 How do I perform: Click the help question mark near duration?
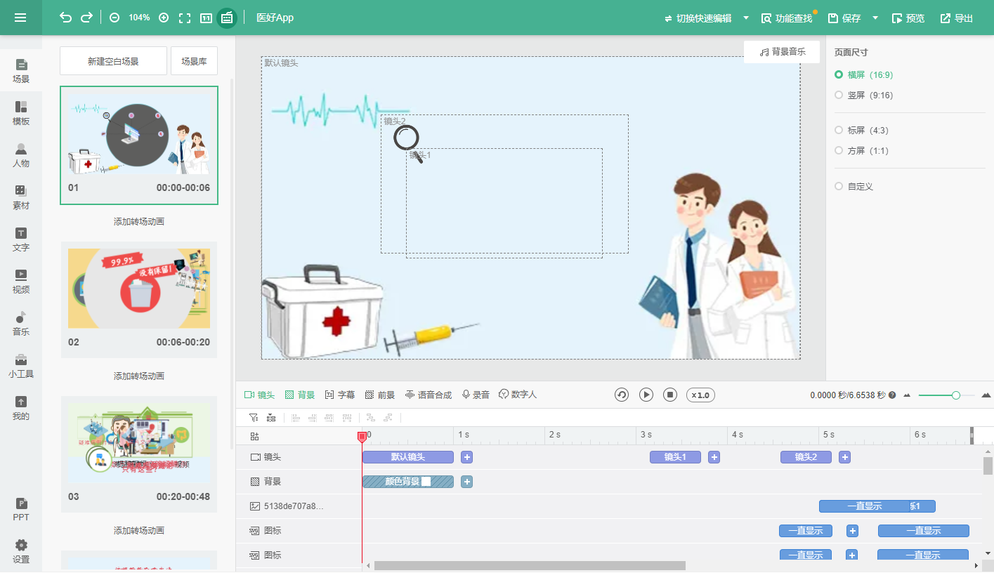892,395
